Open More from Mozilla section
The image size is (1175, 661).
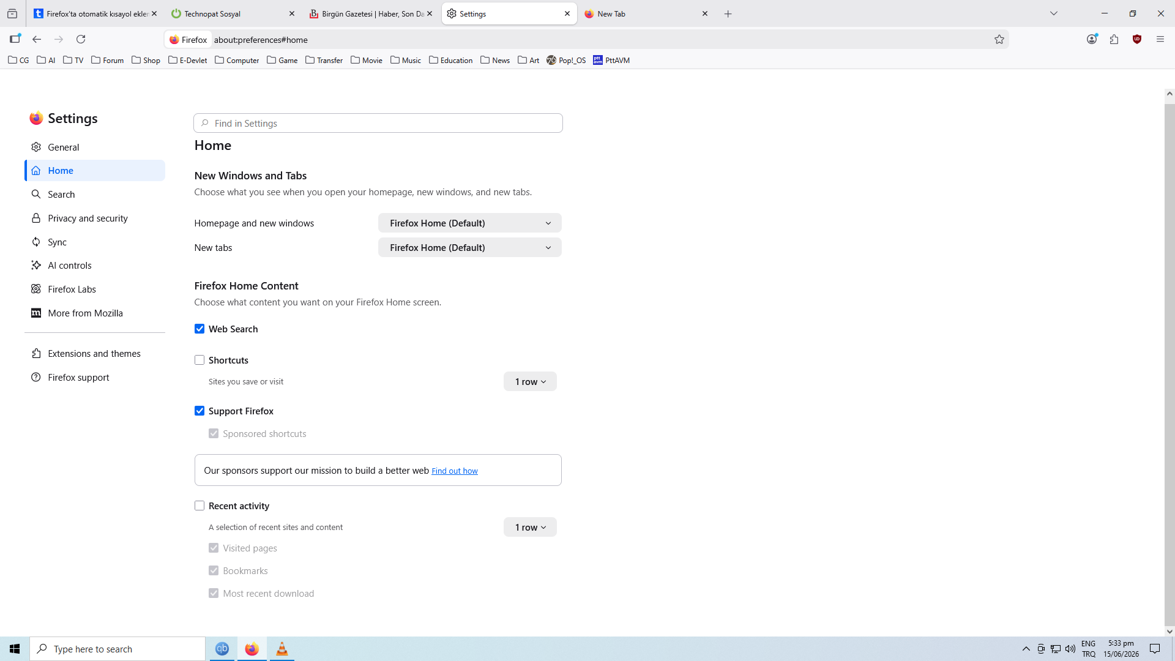[95, 313]
